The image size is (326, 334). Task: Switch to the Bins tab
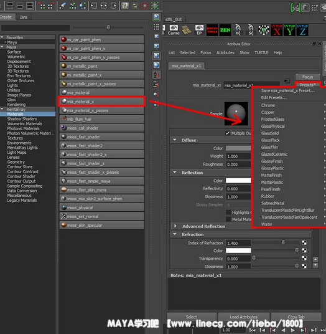pyautogui.click(x=24, y=17)
